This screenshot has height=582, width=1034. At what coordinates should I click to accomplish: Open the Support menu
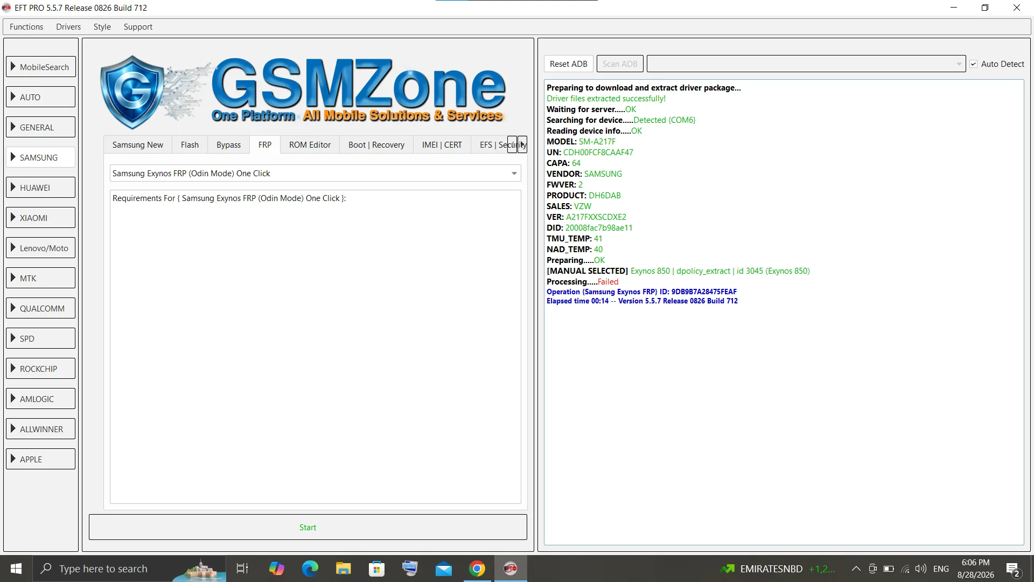click(x=138, y=27)
